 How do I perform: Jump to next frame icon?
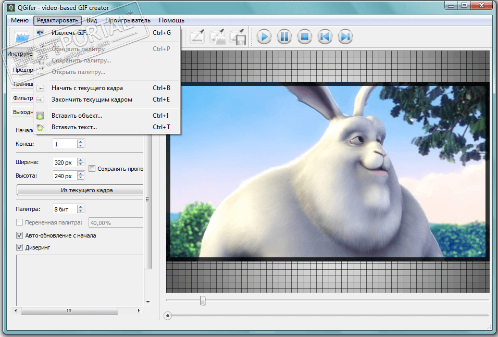coord(344,37)
